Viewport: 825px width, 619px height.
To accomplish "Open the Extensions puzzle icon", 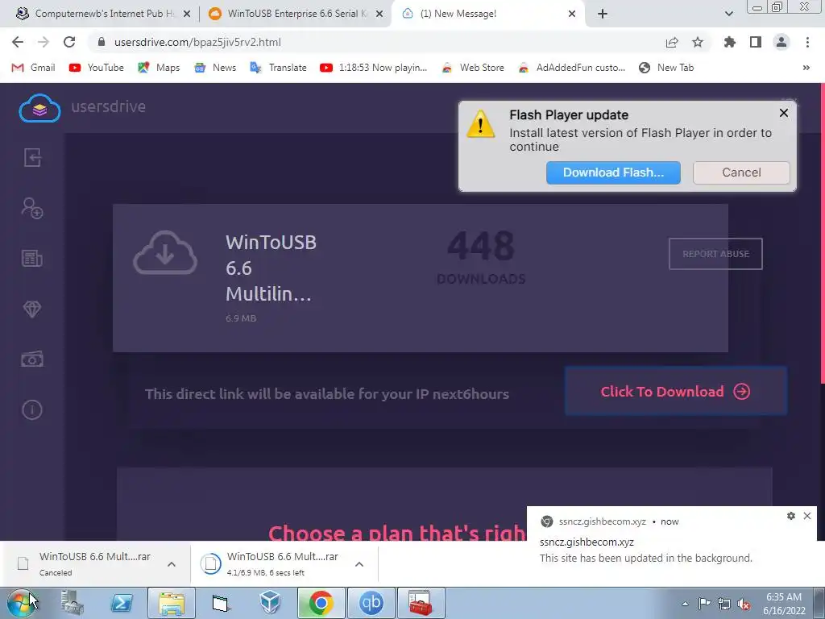I will [x=730, y=42].
